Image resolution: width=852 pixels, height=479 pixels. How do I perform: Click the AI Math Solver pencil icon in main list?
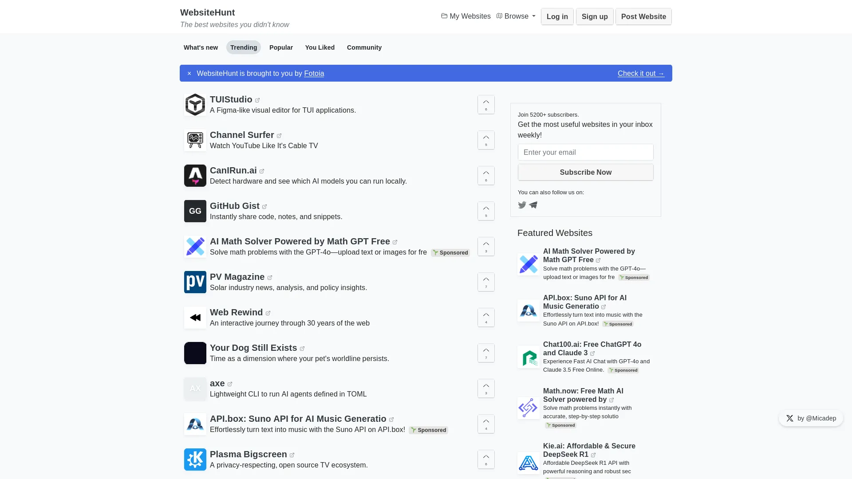[x=195, y=247]
